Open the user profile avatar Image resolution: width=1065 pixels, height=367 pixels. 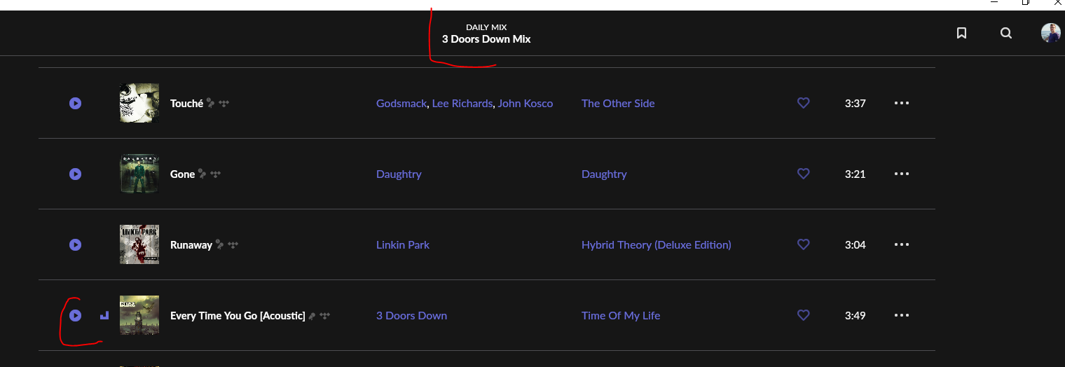pos(1050,33)
